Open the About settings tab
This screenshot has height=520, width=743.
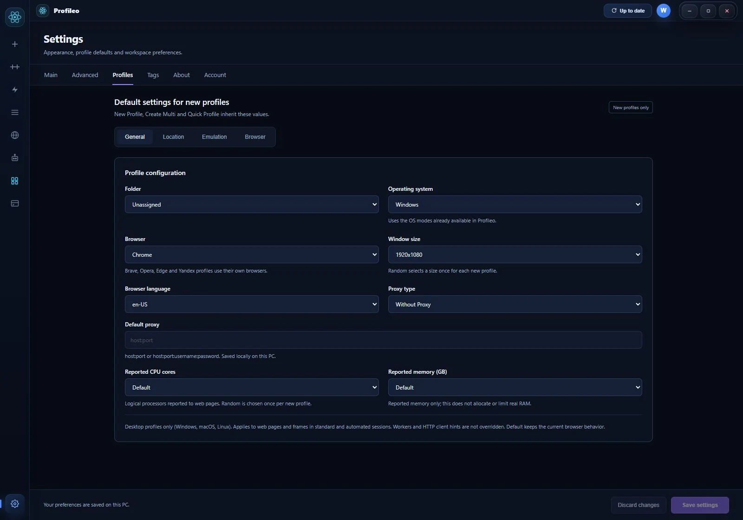click(x=182, y=75)
